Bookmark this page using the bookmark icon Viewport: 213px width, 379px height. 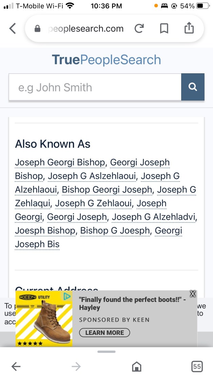point(164,29)
